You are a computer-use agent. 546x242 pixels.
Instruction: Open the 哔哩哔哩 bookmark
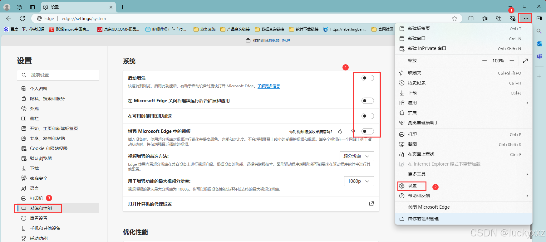click(x=166, y=29)
